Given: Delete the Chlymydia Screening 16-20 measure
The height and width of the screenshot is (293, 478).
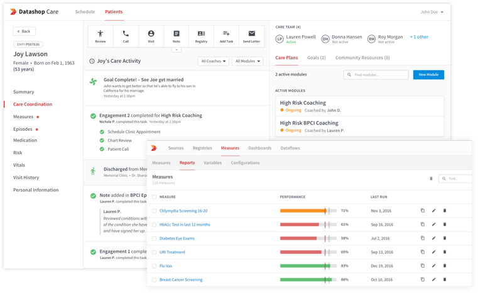Looking at the screenshot, I should [x=445, y=211].
